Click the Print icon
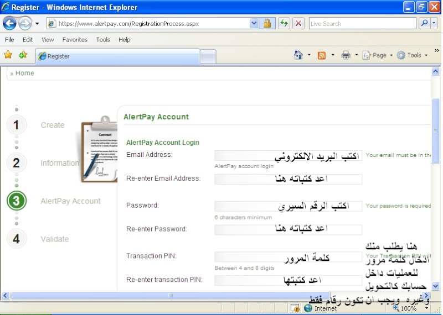 [346, 55]
